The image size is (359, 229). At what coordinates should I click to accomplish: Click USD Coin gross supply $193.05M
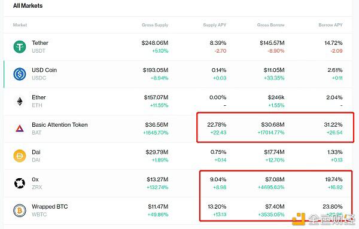coord(156,70)
